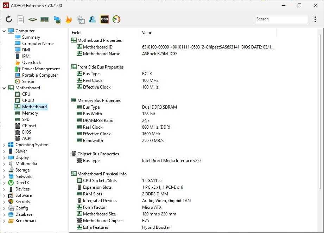Expand the Software tree node
Screen dimensions: 324x233
pos(4,196)
